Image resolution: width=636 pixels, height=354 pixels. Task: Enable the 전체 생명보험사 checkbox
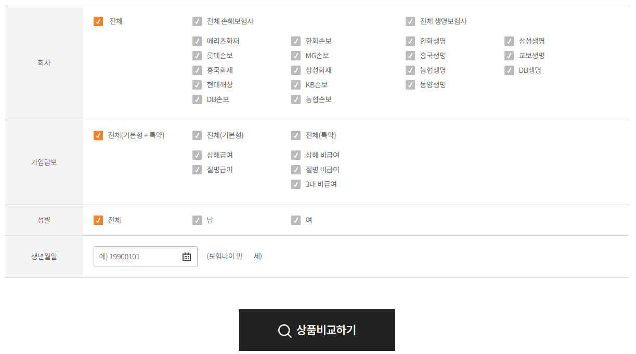coord(410,21)
